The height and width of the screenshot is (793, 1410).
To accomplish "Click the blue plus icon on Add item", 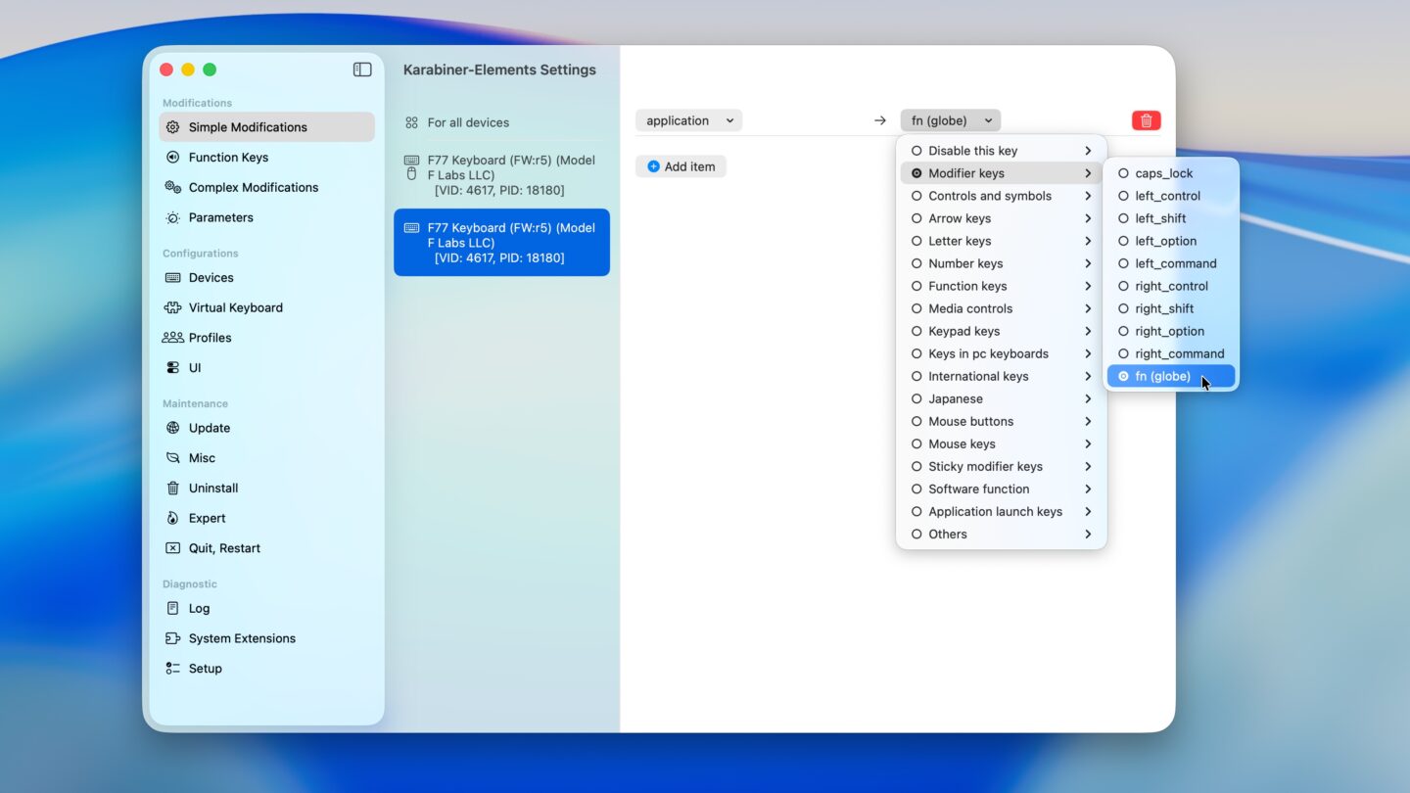I will click(653, 166).
